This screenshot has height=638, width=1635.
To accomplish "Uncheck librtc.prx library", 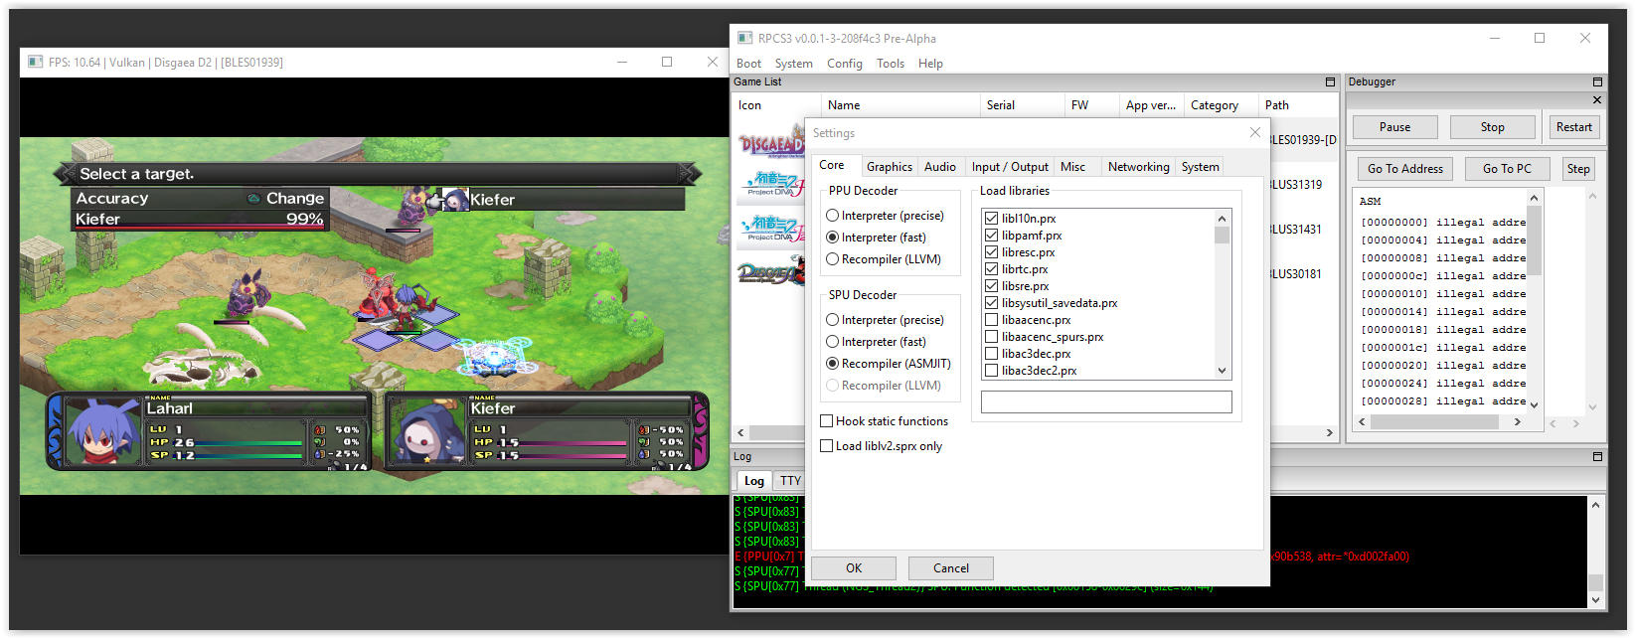I will click(x=991, y=269).
